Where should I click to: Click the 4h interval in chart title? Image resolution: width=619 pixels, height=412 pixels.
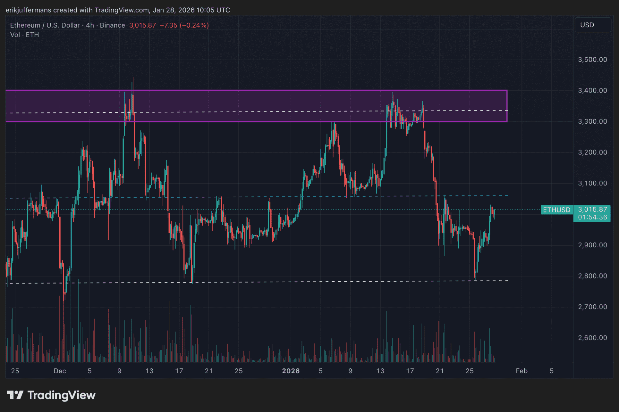pyautogui.click(x=90, y=25)
